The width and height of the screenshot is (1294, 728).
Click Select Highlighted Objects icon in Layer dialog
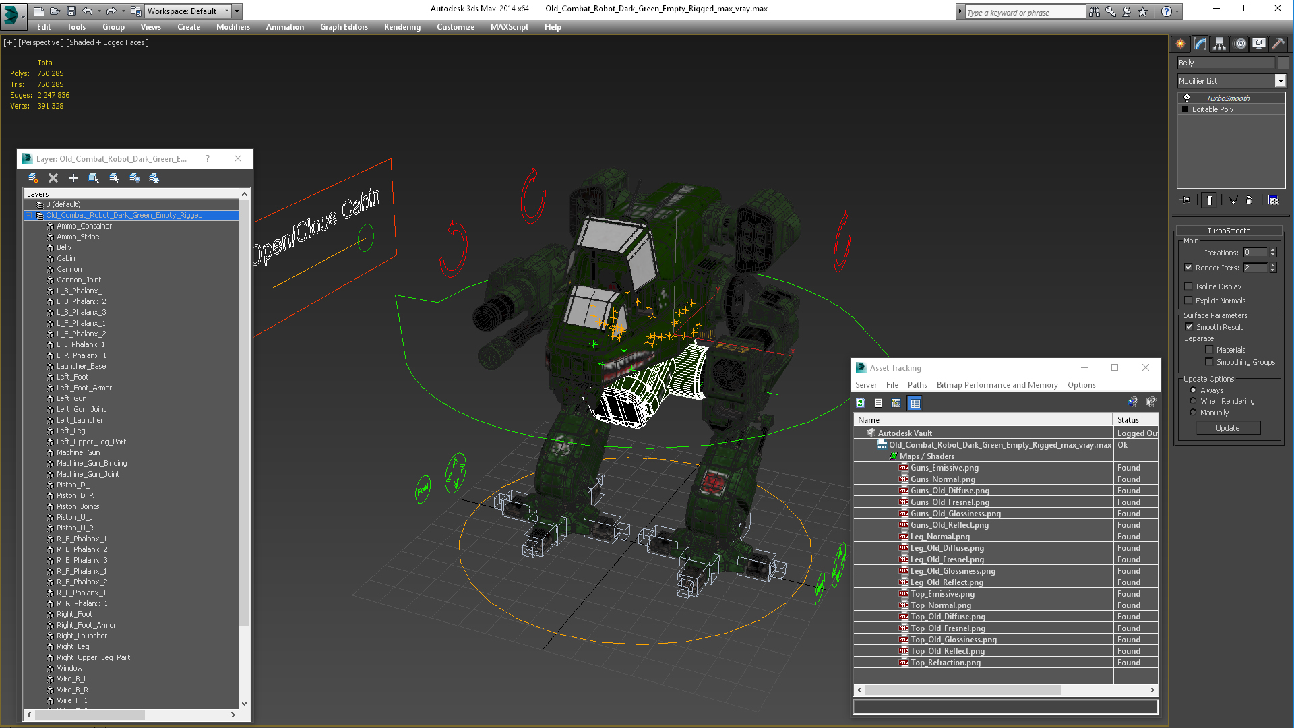94,178
